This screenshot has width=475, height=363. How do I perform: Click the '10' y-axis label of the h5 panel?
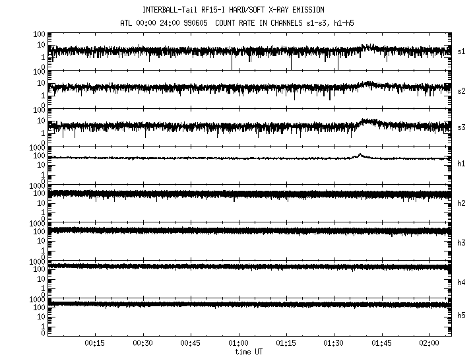[41, 317]
